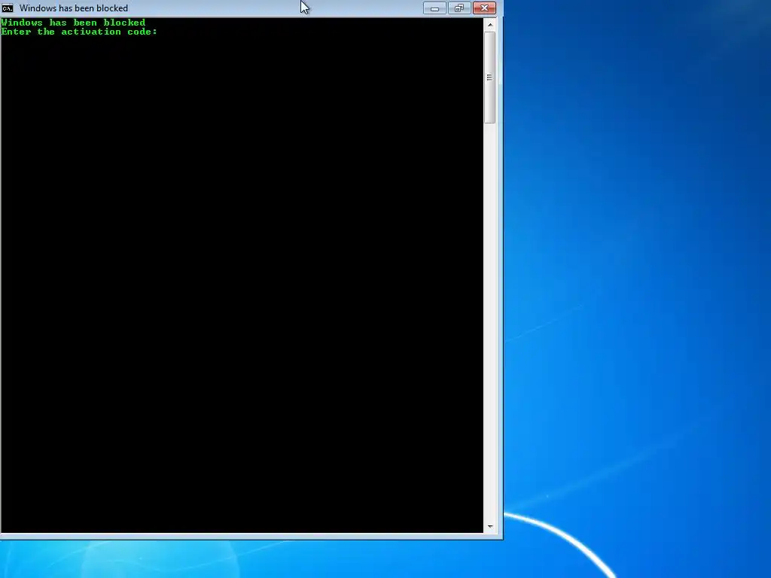Click the green 'Windows has been blocked' console text
The width and height of the screenshot is (771, 578).
(73, 23)
